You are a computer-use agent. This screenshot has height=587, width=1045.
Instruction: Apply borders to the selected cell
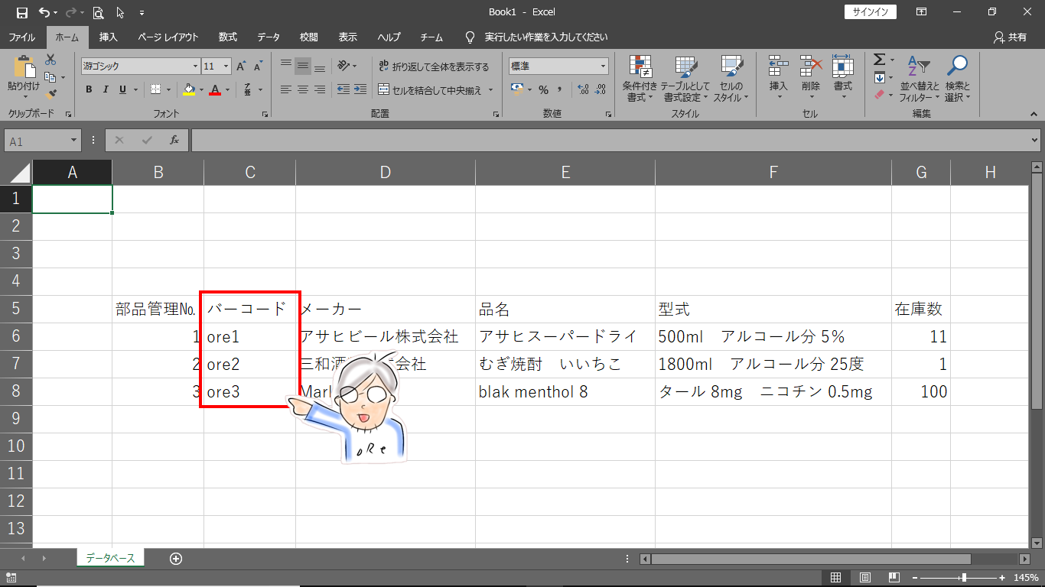point(156,89)
